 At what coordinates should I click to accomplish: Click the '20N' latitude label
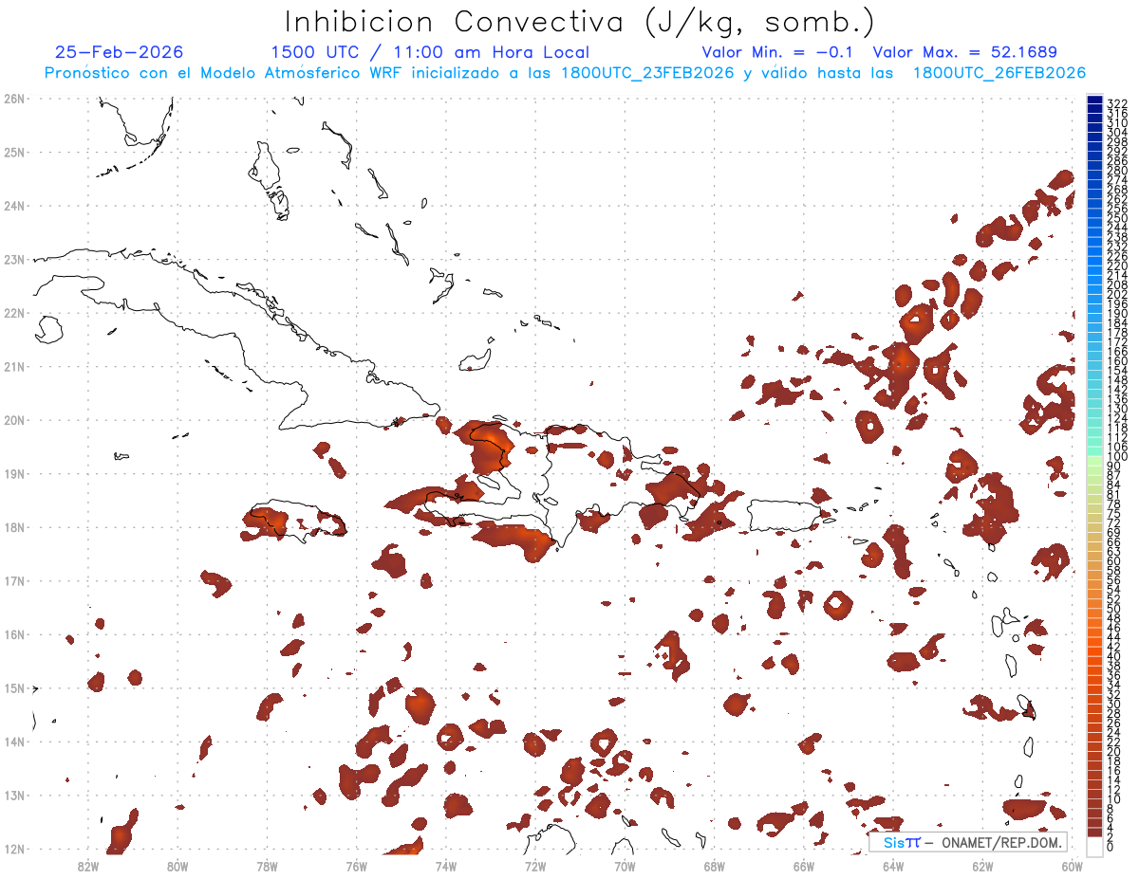(x=14, y=420)
